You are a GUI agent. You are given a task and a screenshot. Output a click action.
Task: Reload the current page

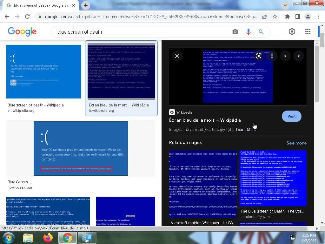pos(27,17)
